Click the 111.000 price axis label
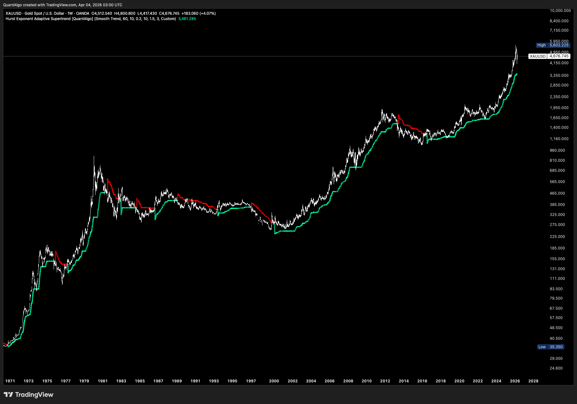The image size is (577, 404). pos(557,279)
